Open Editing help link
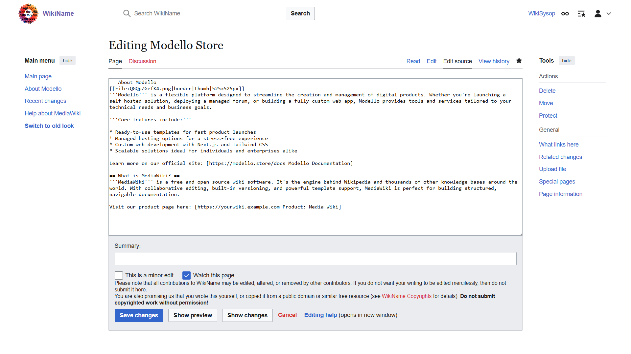The image size is (631, 354). [321, 315]
